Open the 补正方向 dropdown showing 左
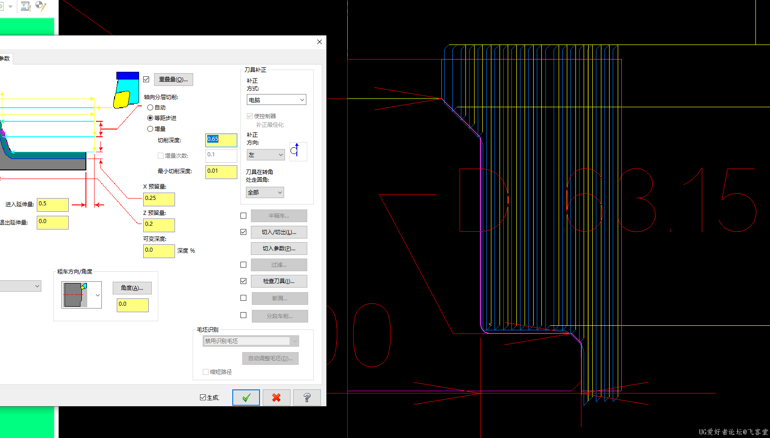770x438 pixels. (x=266, y=155)
